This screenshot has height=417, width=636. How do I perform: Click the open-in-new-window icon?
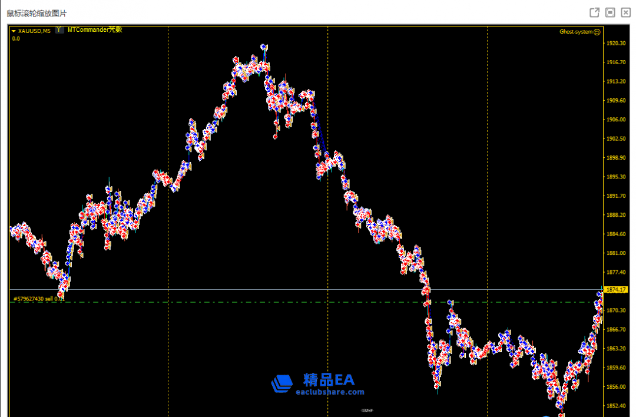pos(595,12)
